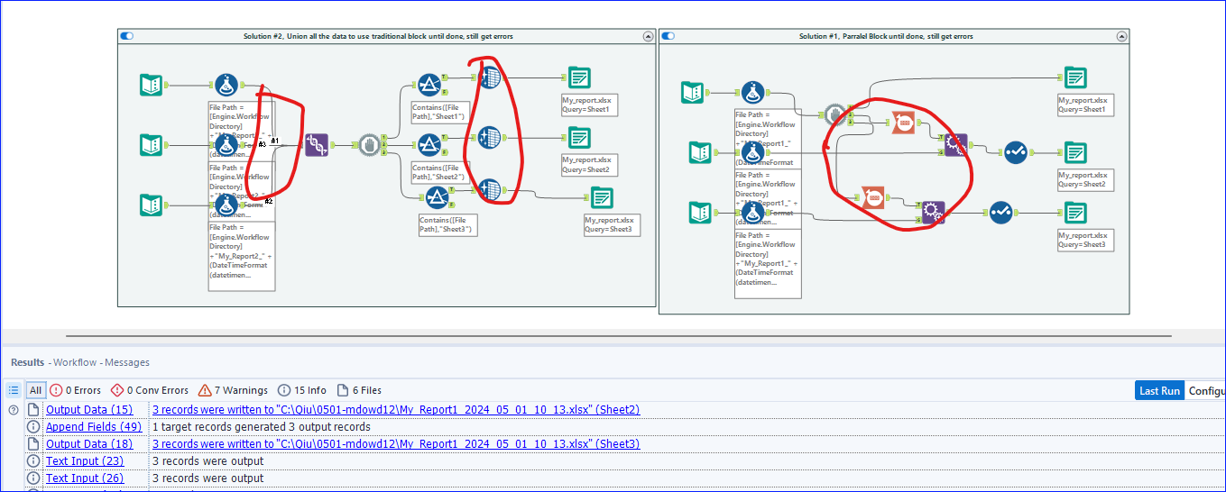Collapse the Solution #1 container
This screenshot has width=1226, height=492.
pyautogui.click(x=1121, y=36)
